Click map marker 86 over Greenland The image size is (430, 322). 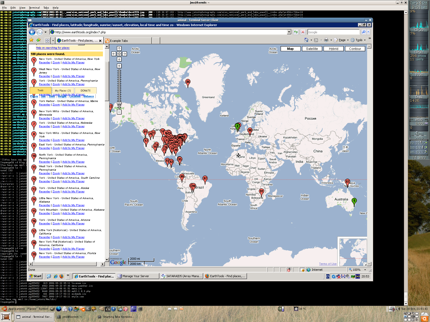point(188,83)
